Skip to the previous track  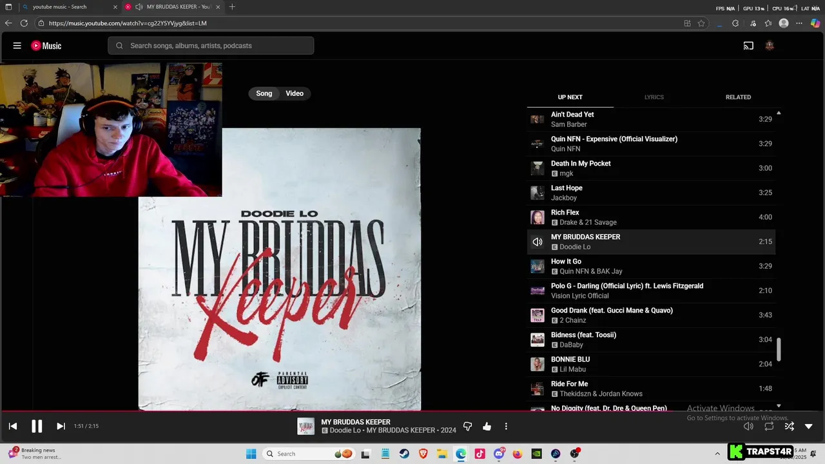[13, 426]
